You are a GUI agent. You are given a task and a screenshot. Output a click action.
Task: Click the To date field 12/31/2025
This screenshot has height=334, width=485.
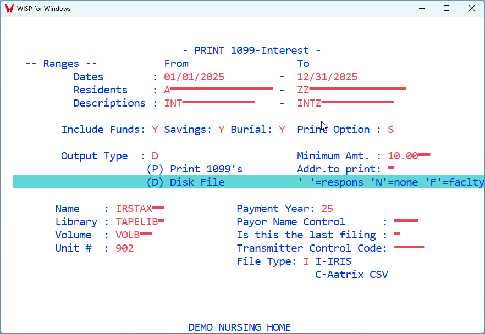click(x=327, y=77)
